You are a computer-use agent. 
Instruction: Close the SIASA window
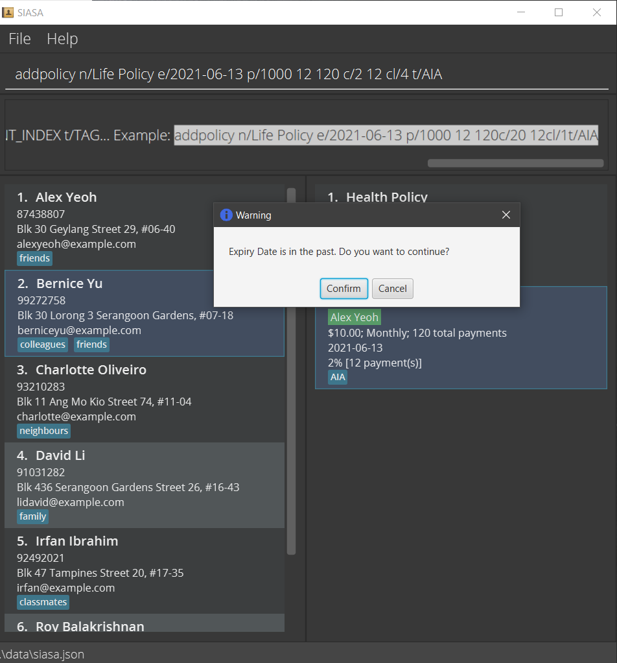pos(597,12)
